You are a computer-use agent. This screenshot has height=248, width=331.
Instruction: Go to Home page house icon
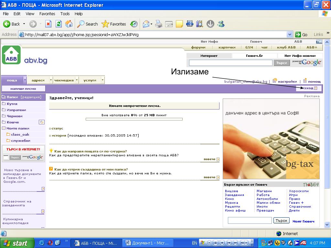[69, 24]
